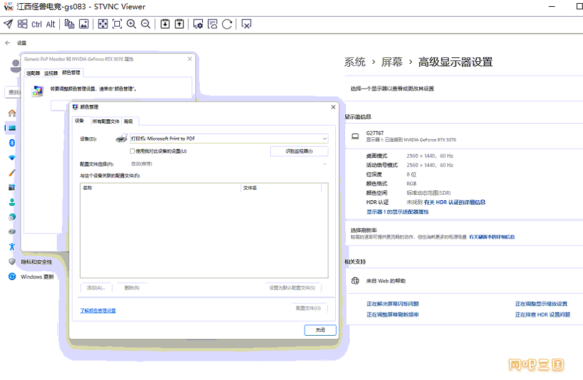Click the paper-plane send icon in the VNC toolbar
583x380 pixels.
(x=8, y=24)
